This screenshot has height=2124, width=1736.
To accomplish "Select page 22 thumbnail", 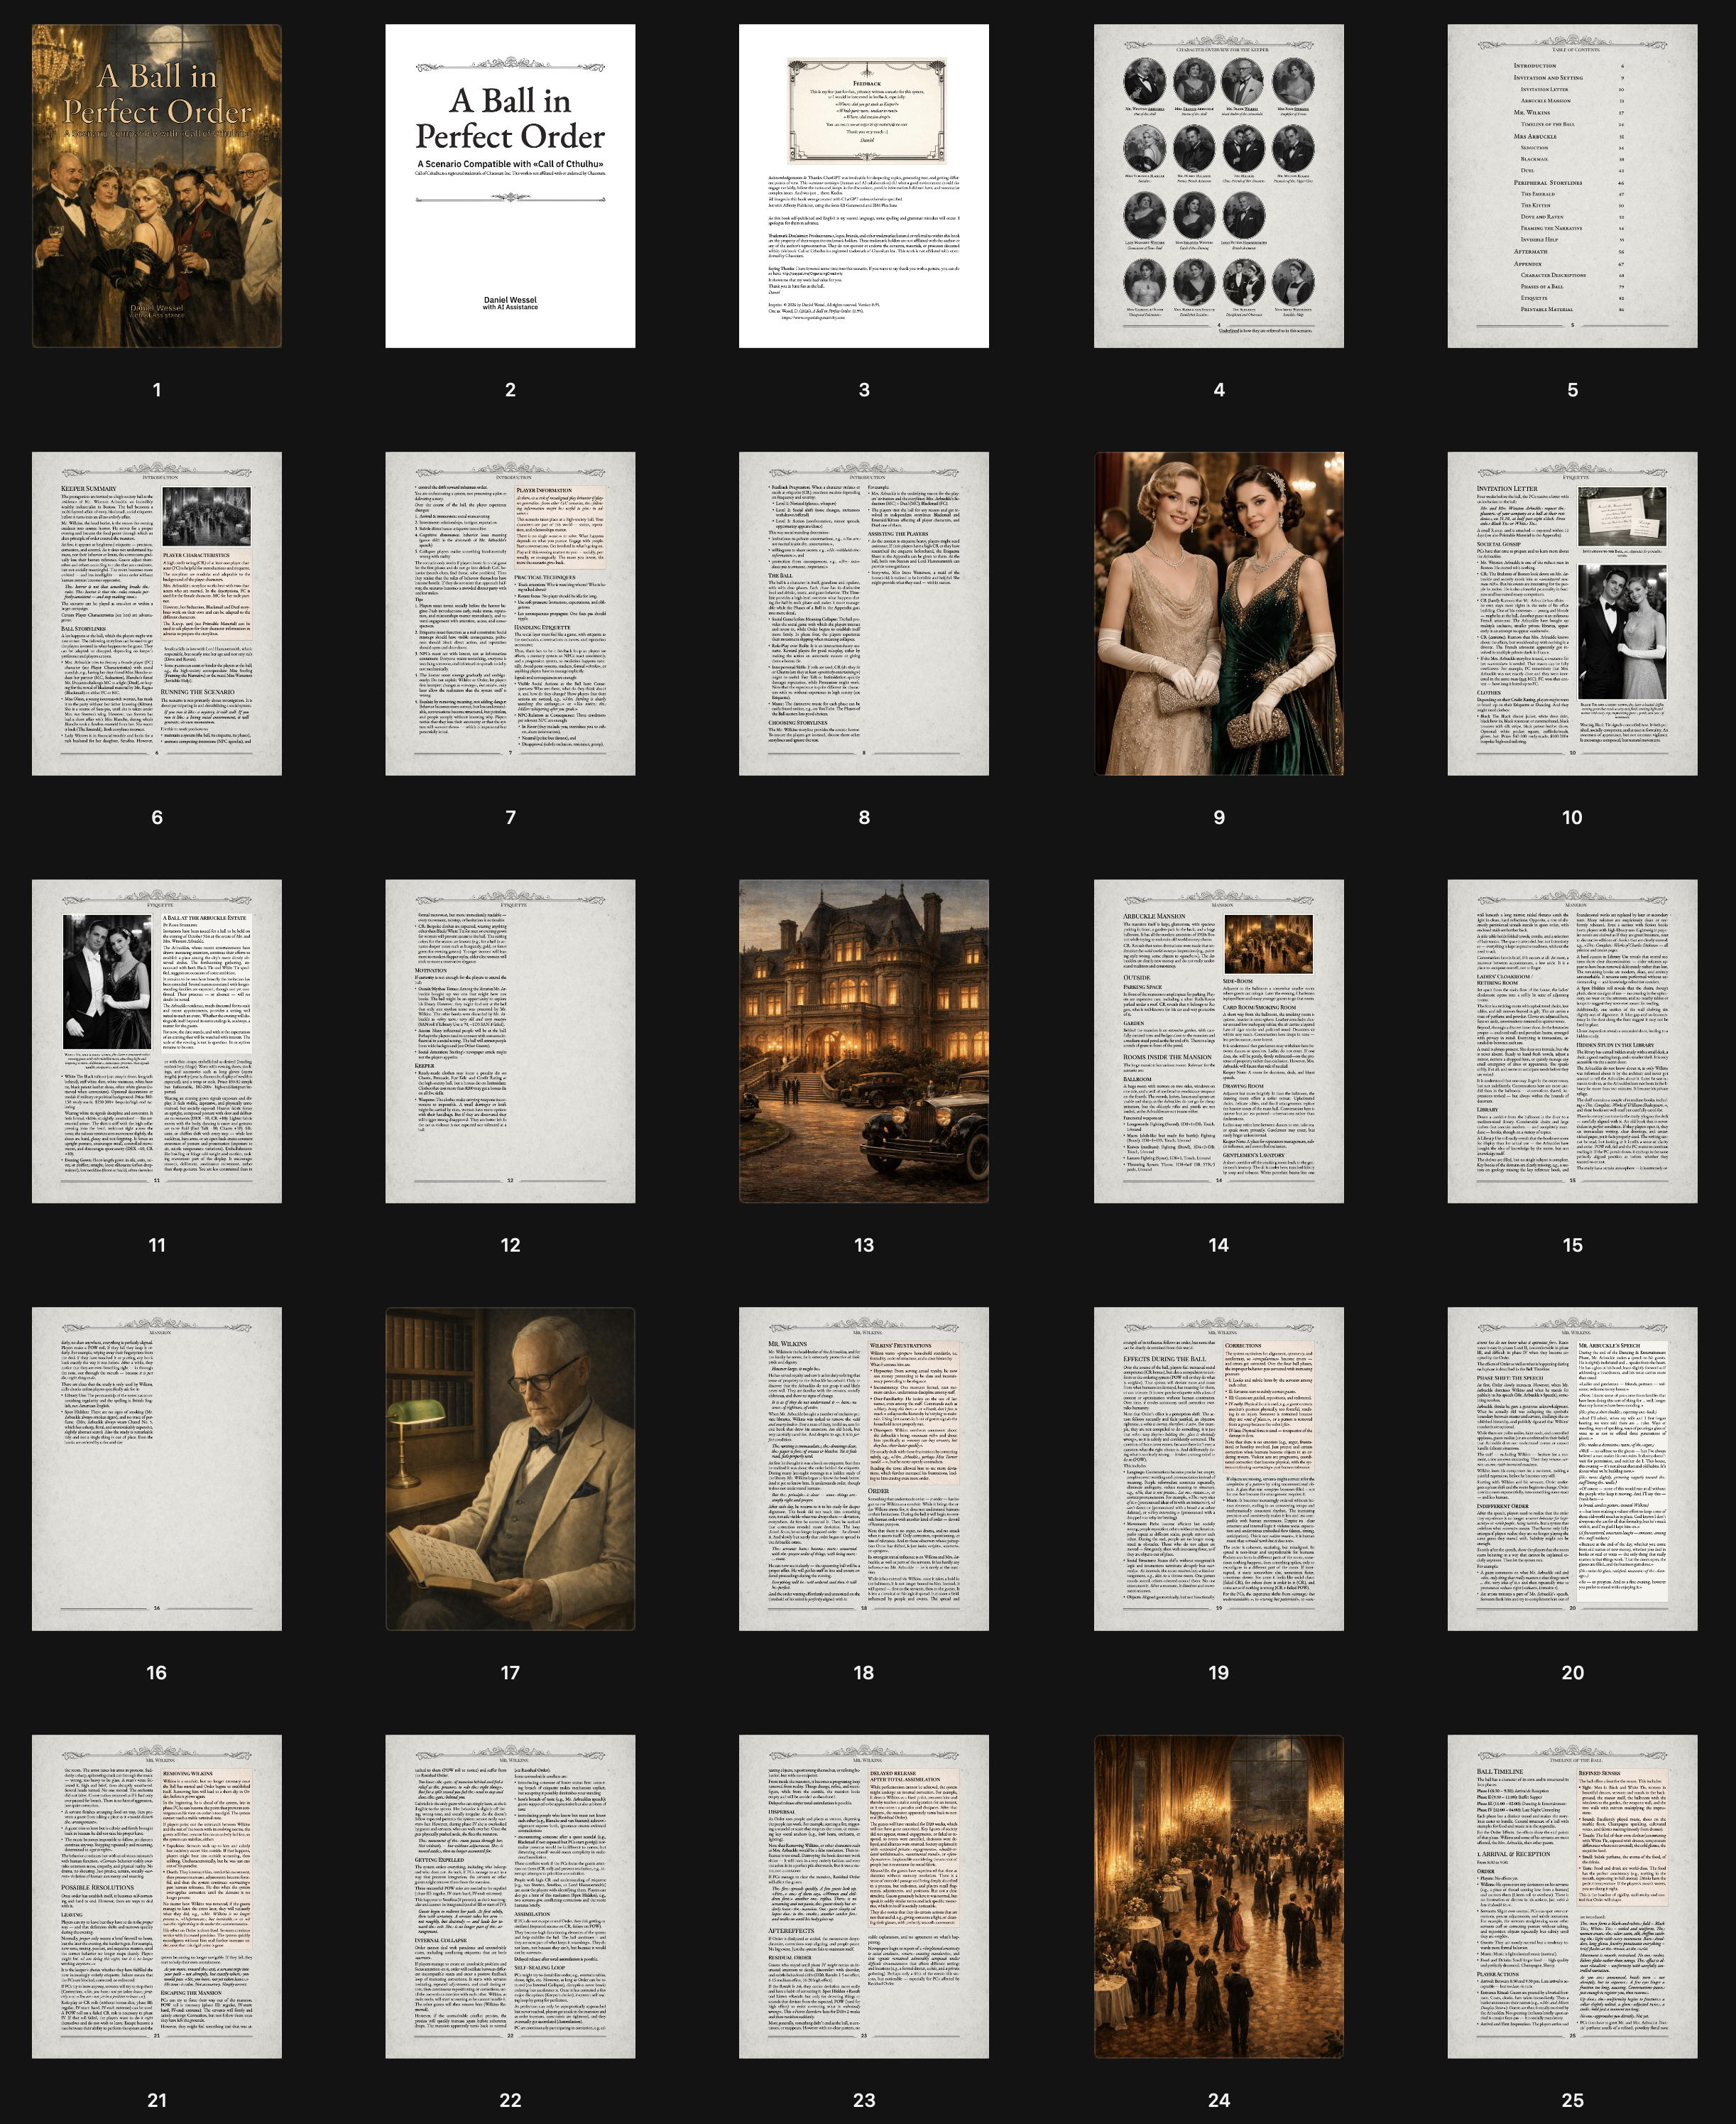I will 510,1896.
